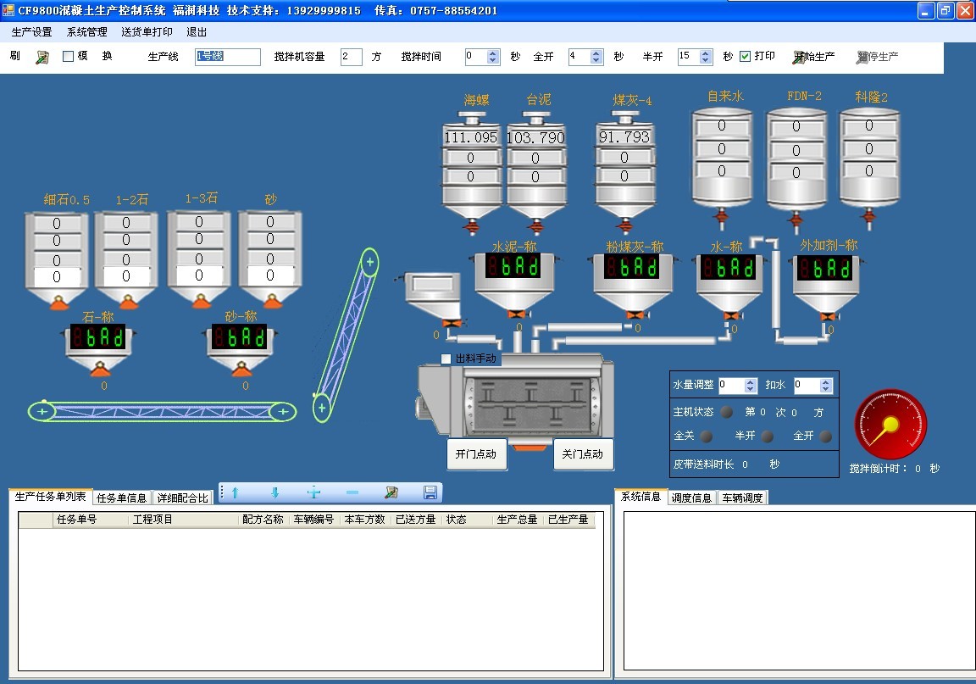Enable the 出料手动 manual discharge checkbox

(446, 359)
